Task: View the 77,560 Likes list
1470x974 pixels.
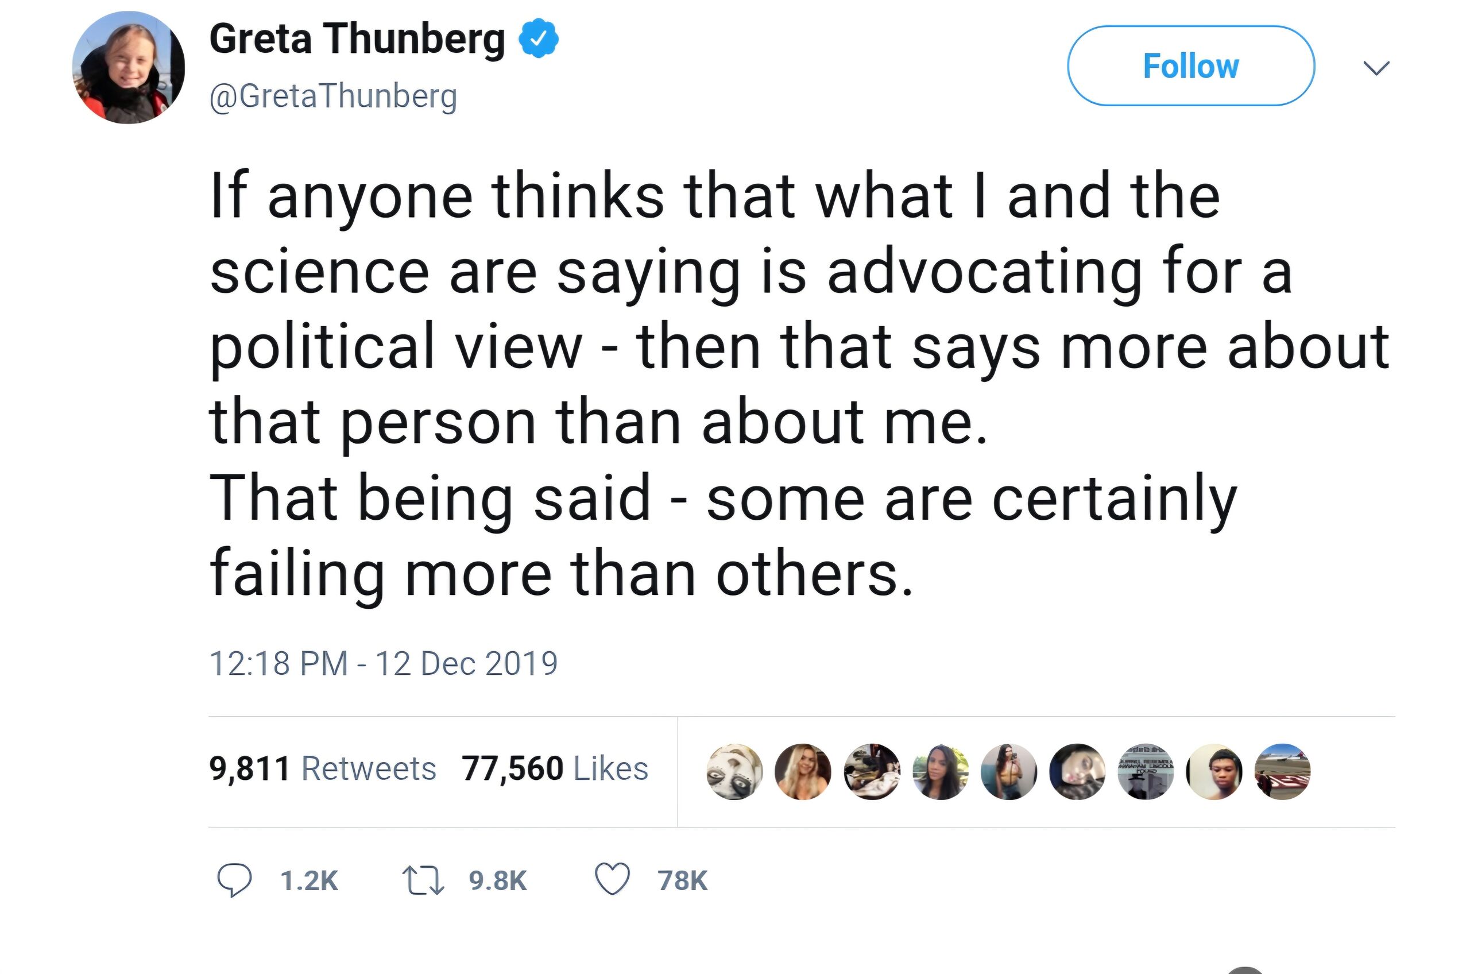Action: [x=555, y=768]
